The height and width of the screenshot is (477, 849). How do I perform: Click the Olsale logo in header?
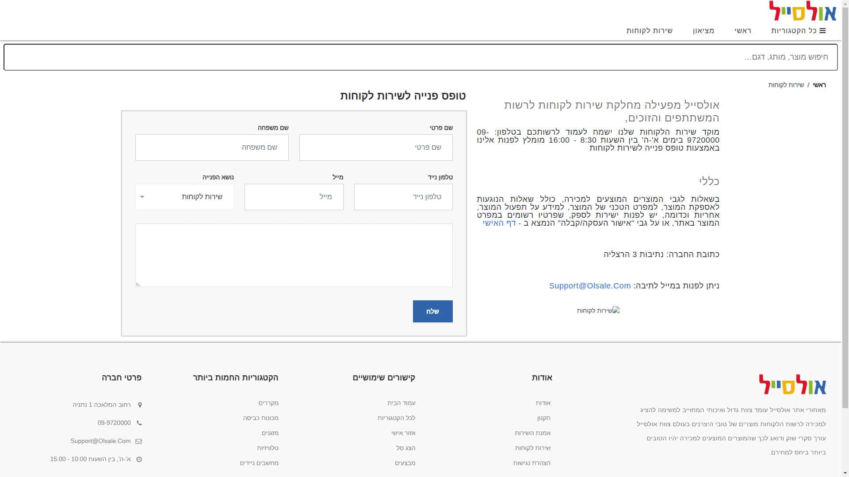point(803,11)
